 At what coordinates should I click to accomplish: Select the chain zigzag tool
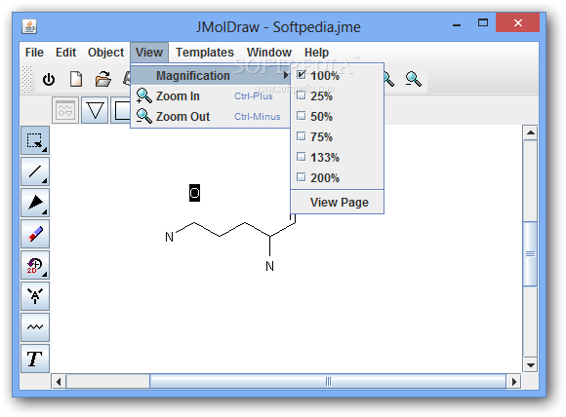coord(35,327)
